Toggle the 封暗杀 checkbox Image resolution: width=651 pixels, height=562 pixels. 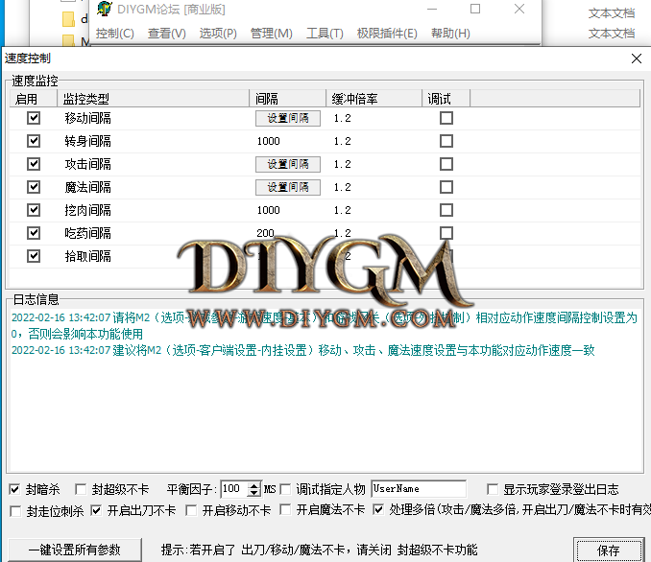[x=15, y=489]
